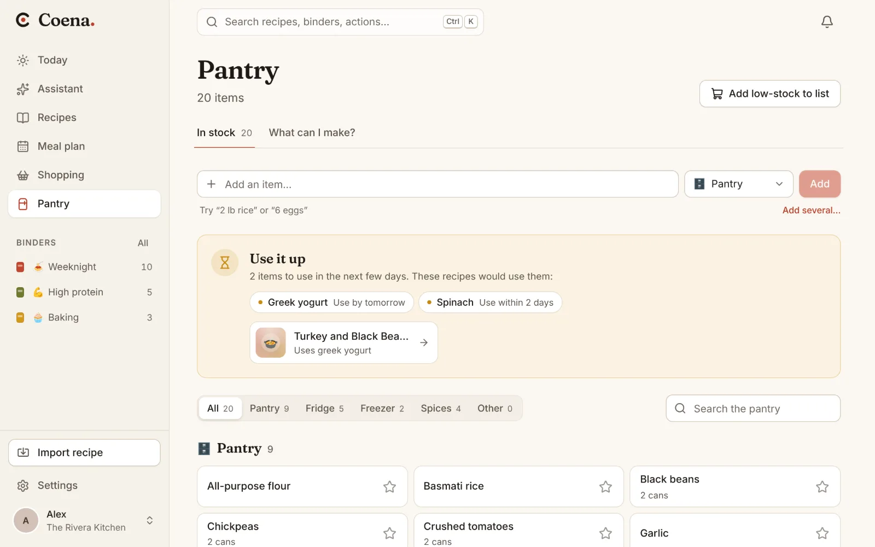Open the Pantry location dropdown

(x=738, y=184)
